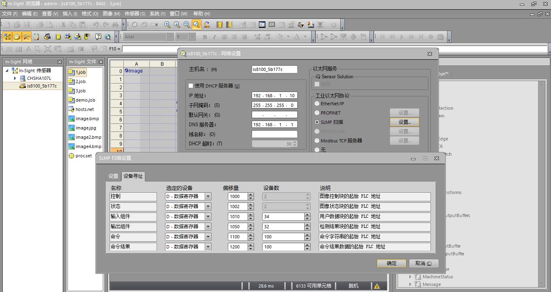Image resolution: width=551 pixels, height=292 pixels.
Task: Open device dropdown for 输出组件 row
Action: 208,227
